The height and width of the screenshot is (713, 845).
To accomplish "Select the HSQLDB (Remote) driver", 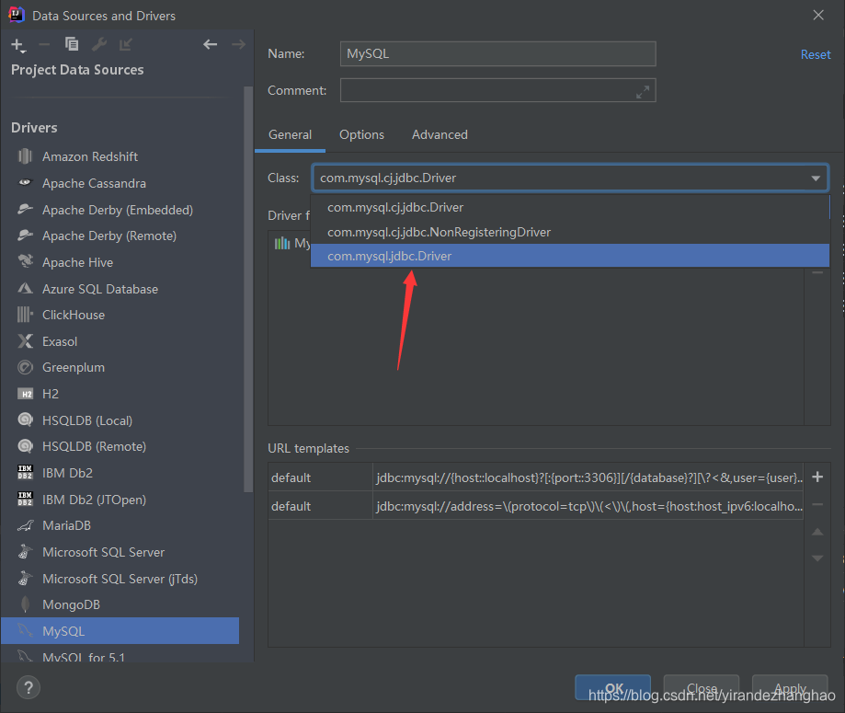I will [120, 446].
